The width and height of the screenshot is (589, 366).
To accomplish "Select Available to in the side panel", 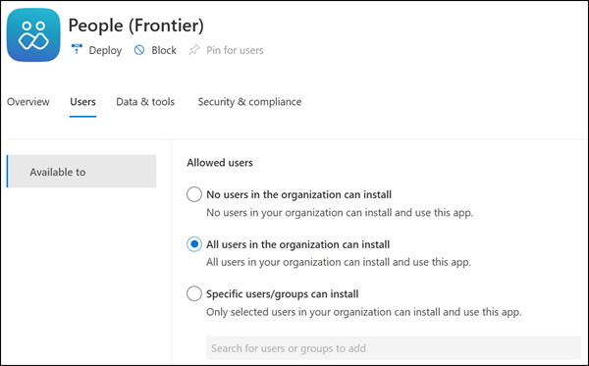I will click(x=81, y=172).
